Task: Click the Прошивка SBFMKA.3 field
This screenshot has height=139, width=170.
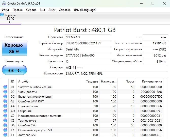Action: coord(87,37)
